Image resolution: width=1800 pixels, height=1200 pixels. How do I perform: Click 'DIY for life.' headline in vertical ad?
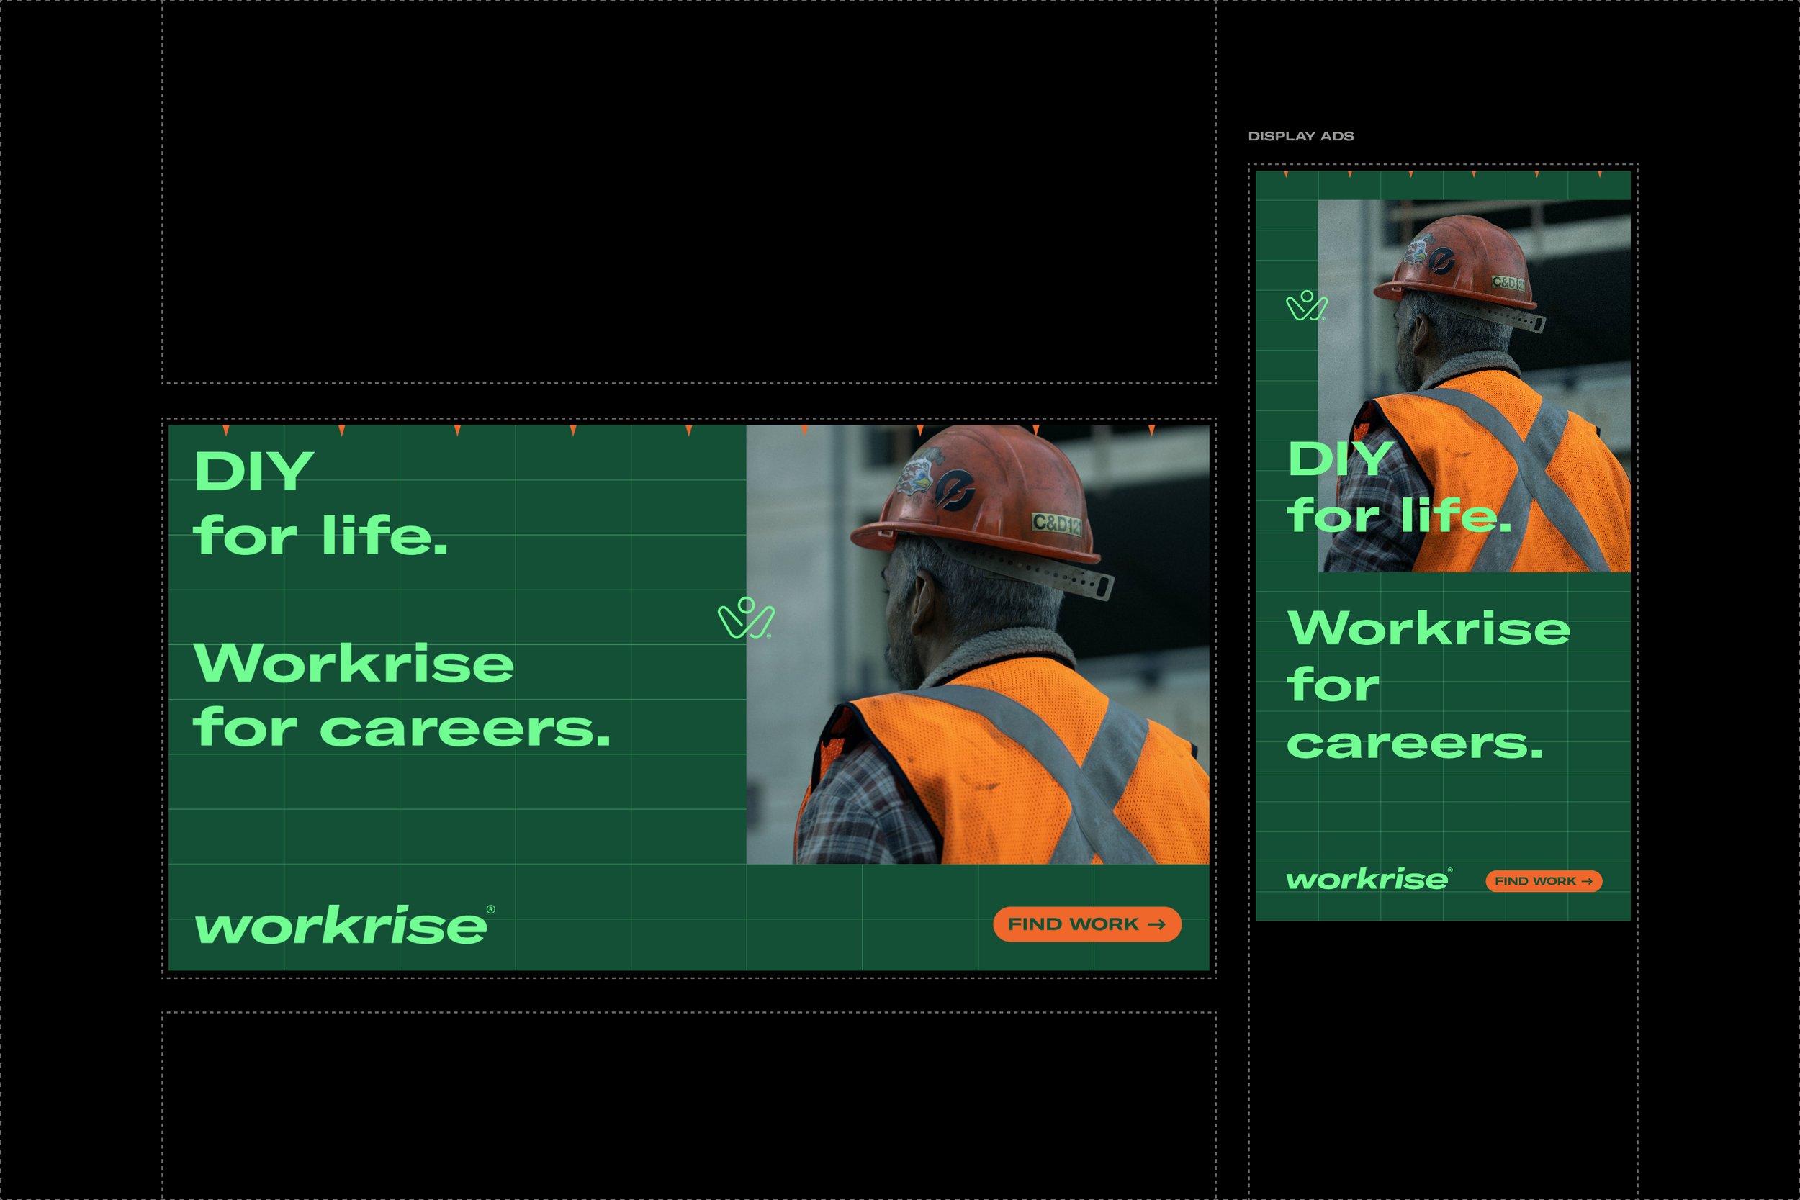pyautogui.click(x=1400, y=487)
